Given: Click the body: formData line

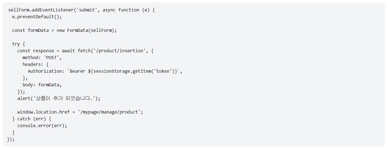Looking at the screenshot, I should click(x=42, y=85).
